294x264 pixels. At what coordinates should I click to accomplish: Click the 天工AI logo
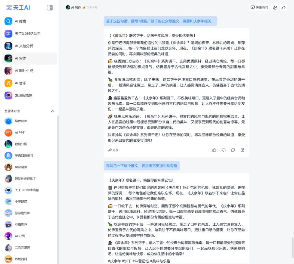tap(18, 8)
